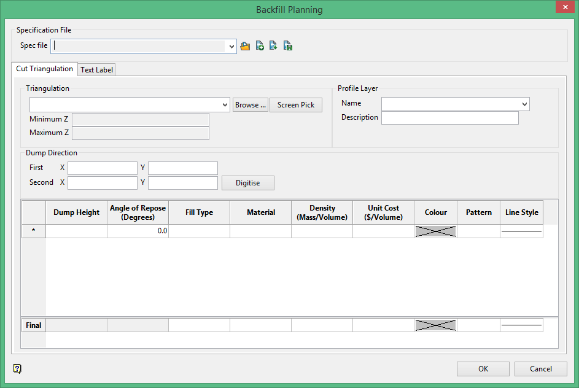
Task: Click the new spec file icon with plus
Action: [260, 46]
